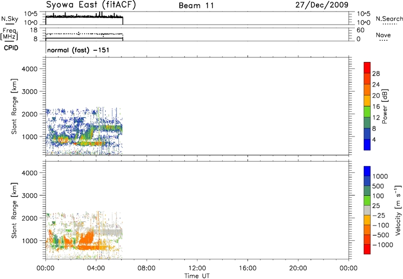The image size is (403, 279).
Task: Click the "Time UT" axis title
Action: 197,276
